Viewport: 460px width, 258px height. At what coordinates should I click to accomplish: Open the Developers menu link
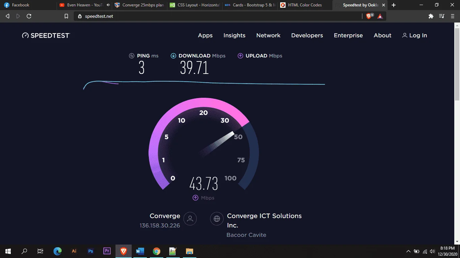coord(307,35)
